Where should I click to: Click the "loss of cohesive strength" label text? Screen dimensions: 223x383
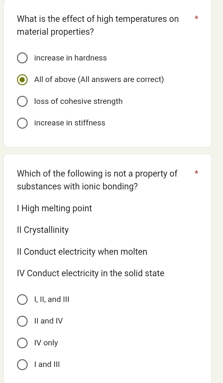(x=78, y=101)
